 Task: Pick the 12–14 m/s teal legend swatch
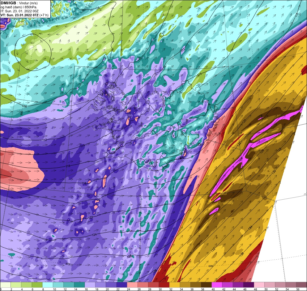[x=69, y=285]
